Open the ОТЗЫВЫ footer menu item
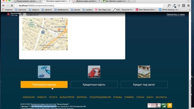194x109 pixels. pos(118,97)
